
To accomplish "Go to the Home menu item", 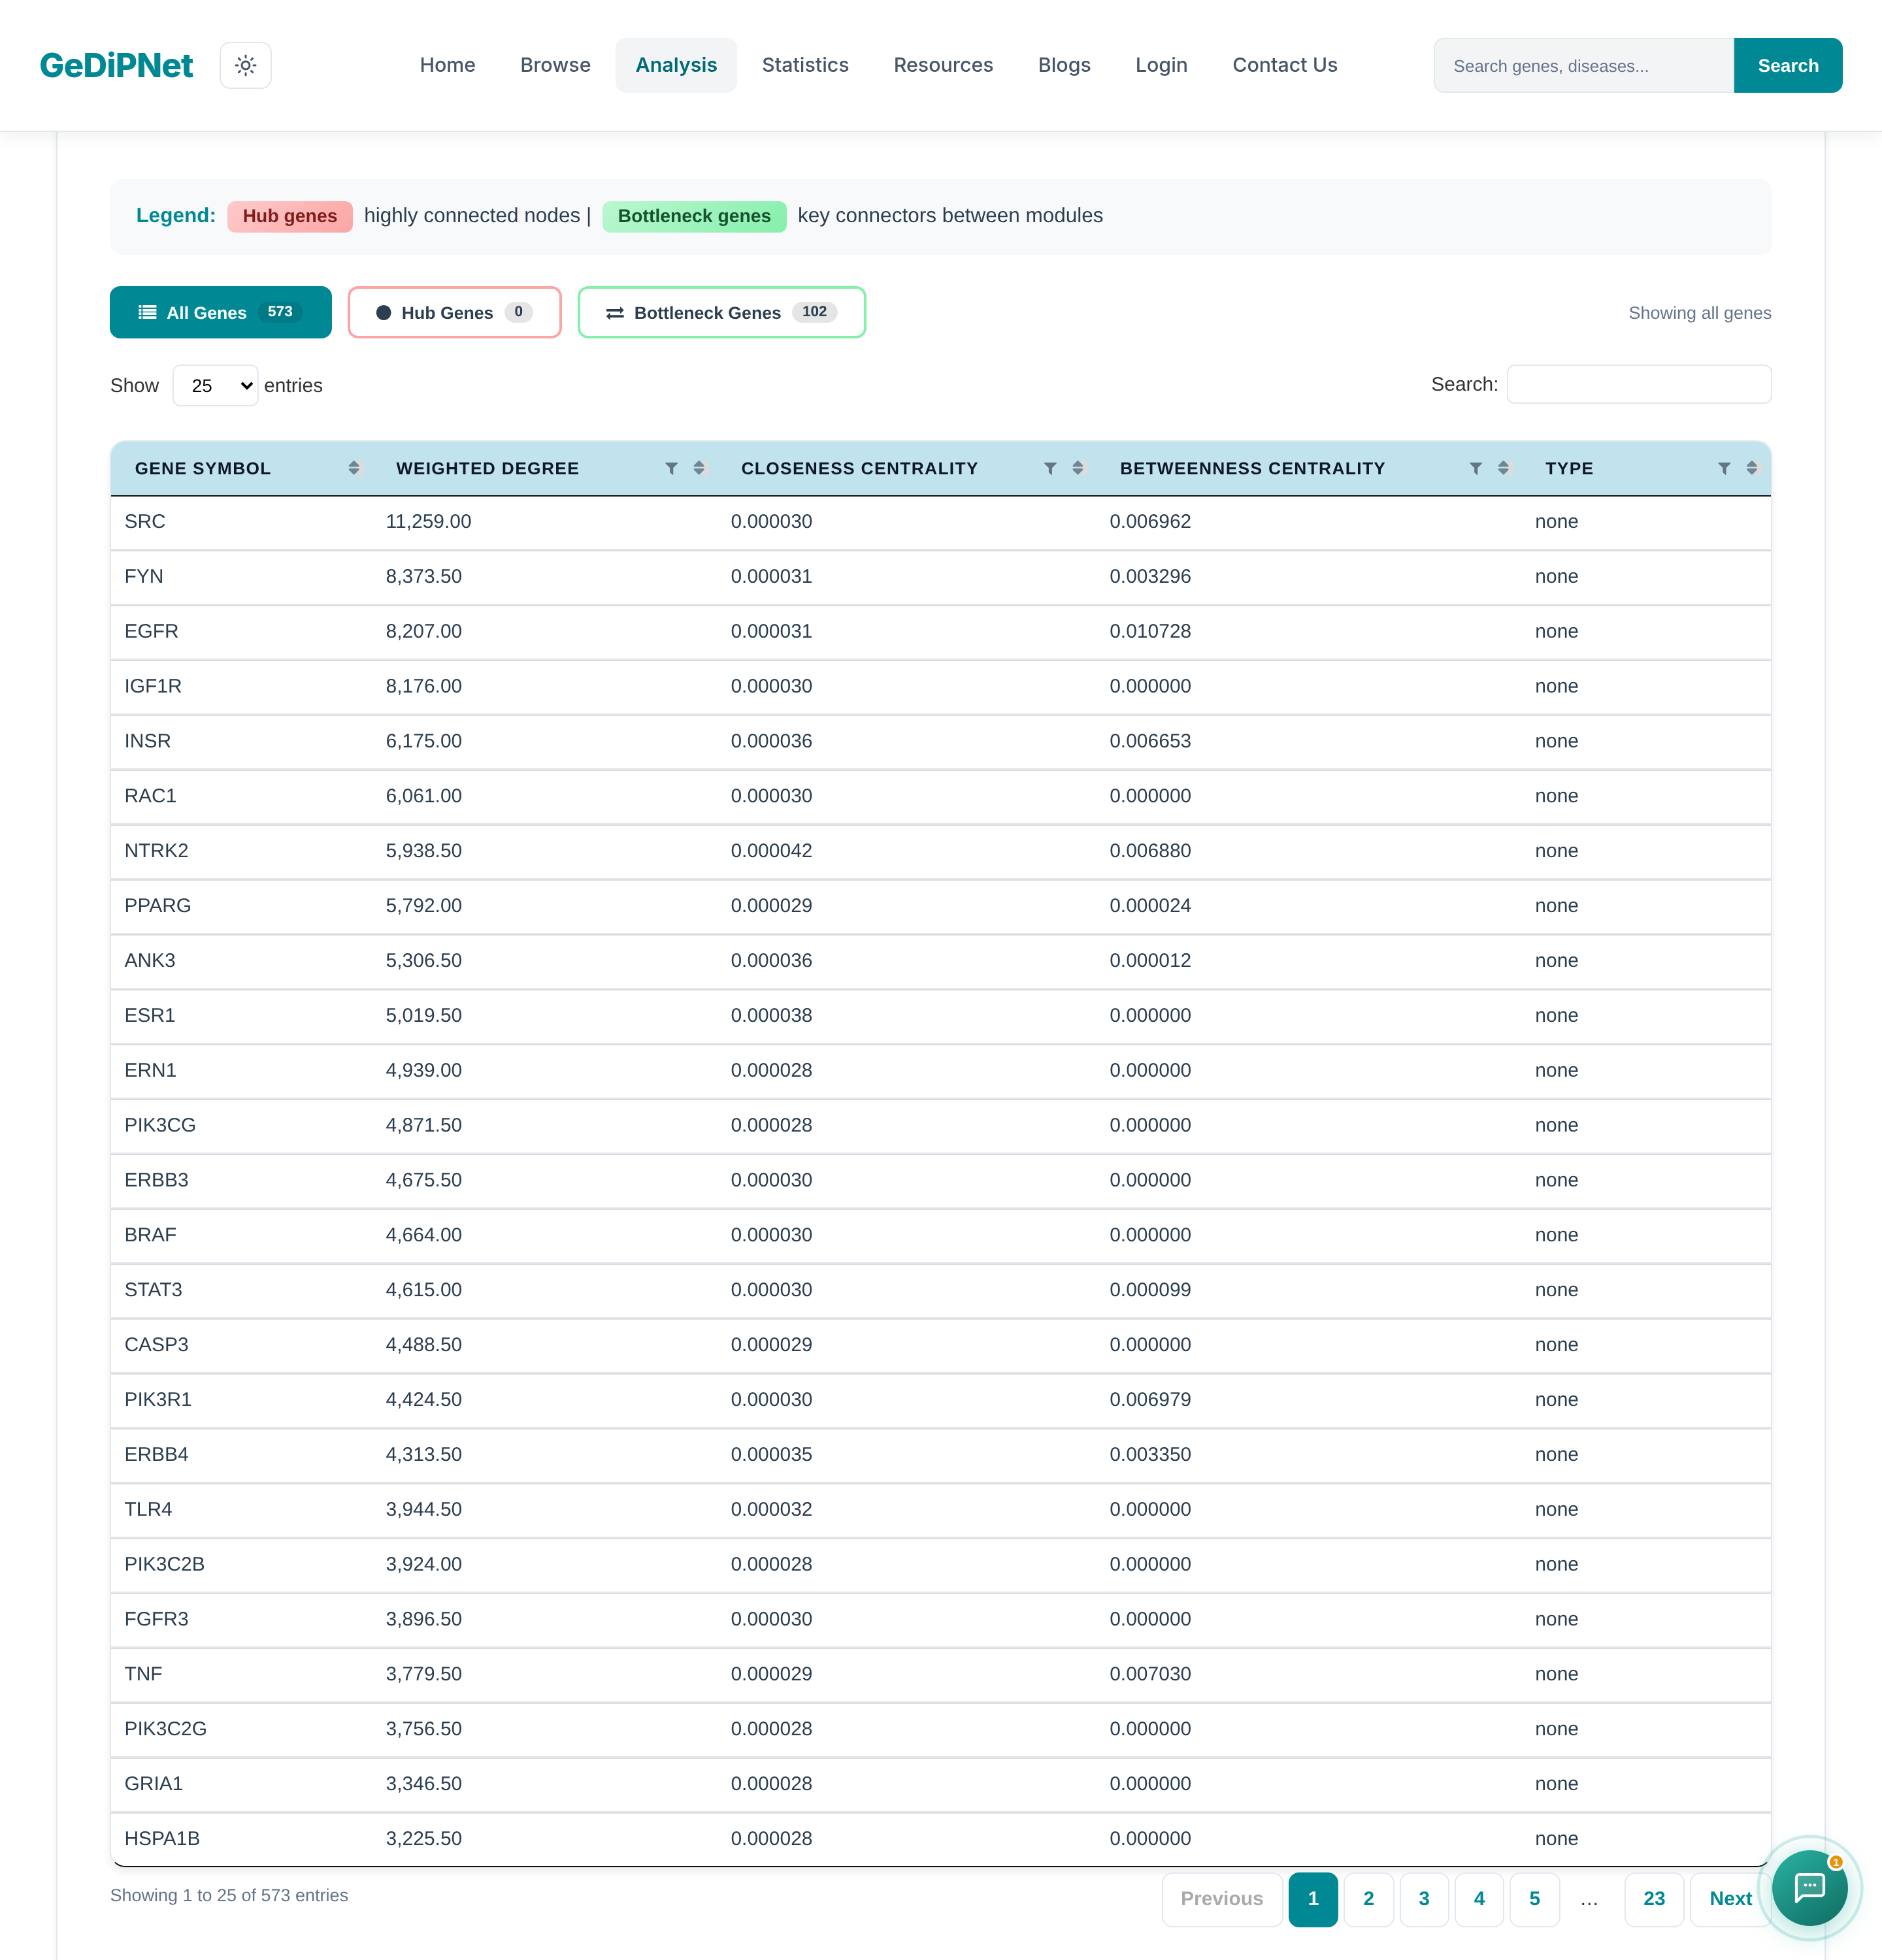I will 447,65.
